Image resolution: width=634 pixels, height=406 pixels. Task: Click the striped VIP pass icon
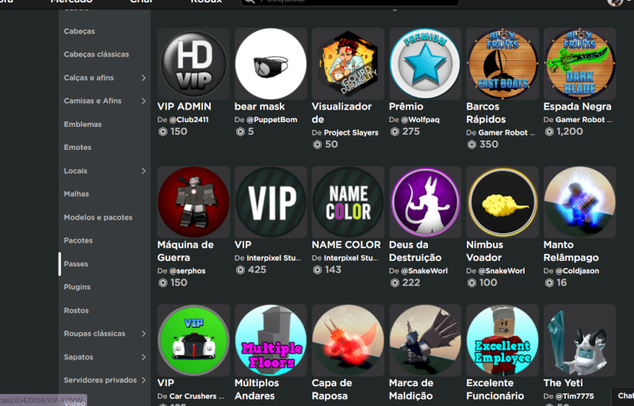[x=271, y=202]
